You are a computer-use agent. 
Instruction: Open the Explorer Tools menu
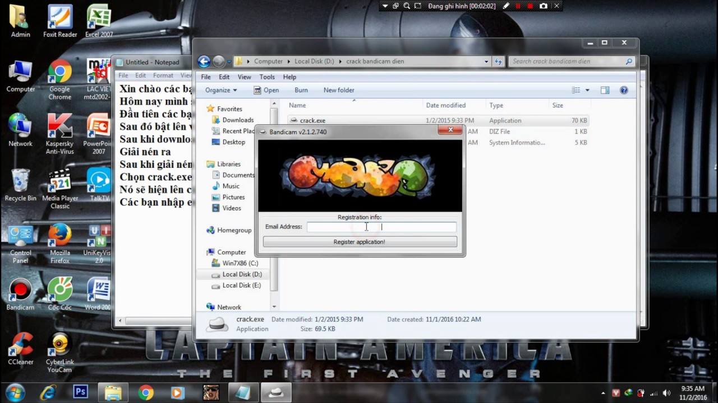click(x=267, y=77)
